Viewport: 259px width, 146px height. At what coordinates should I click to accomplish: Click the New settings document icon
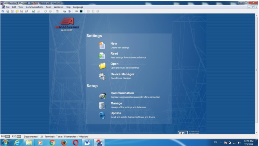[102, 46]
